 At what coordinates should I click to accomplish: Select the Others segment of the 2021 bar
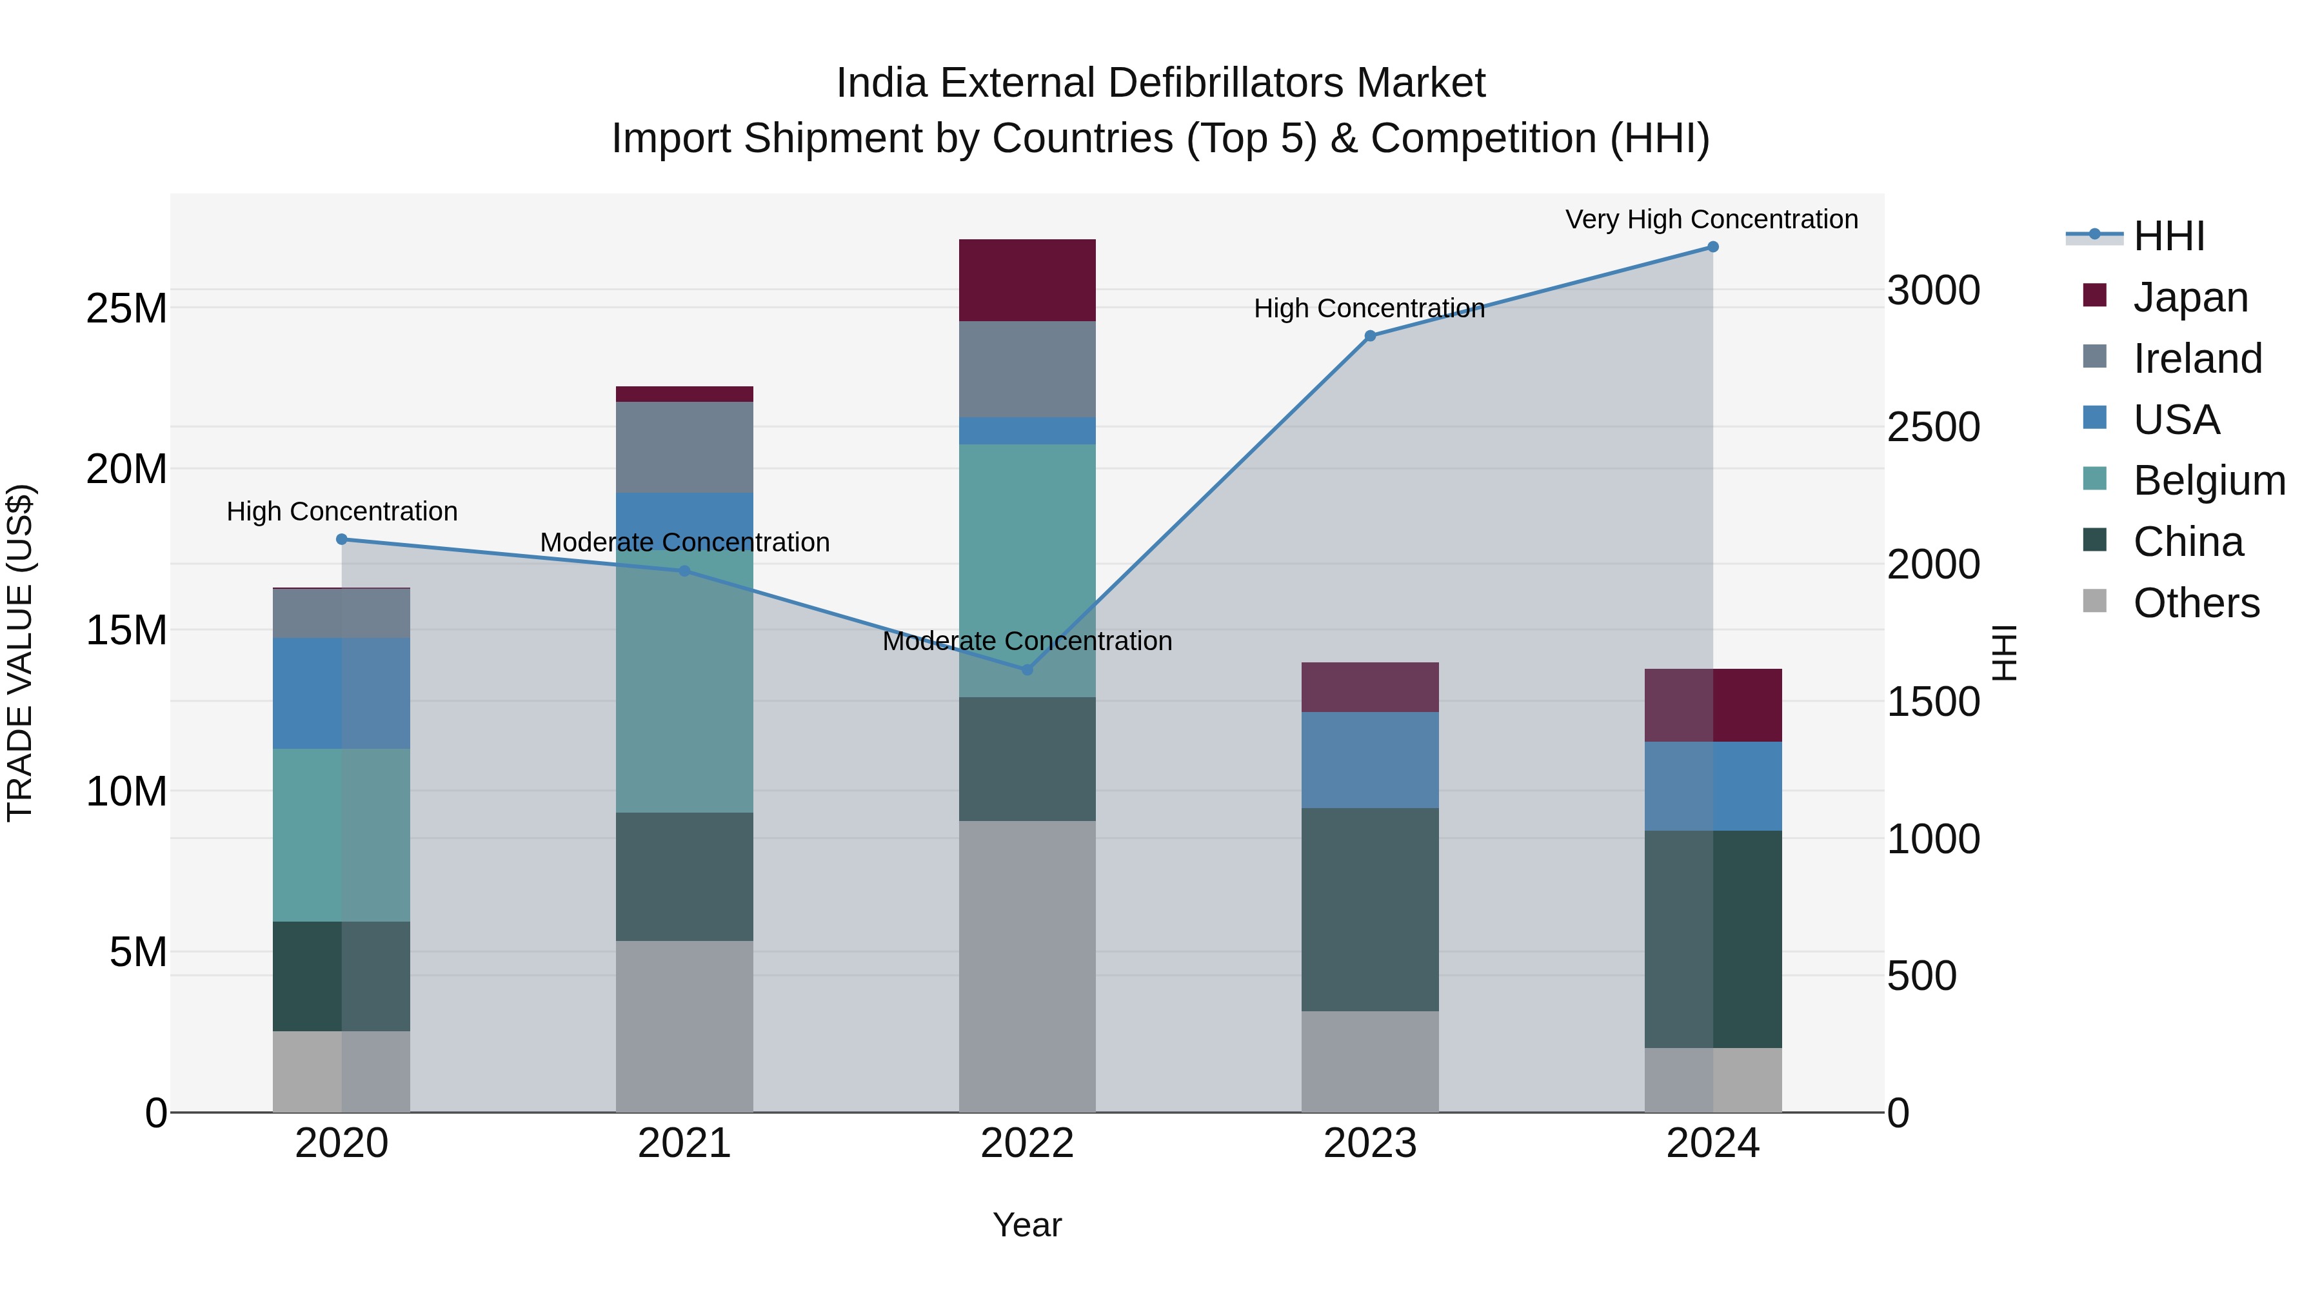[x=684, y=1027]
